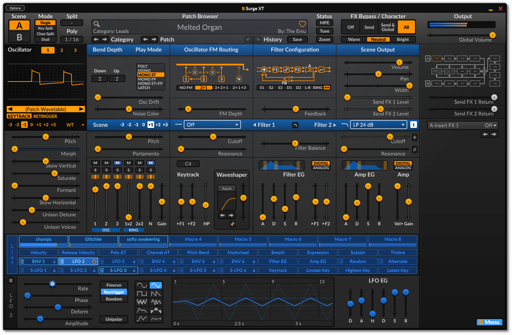512x335 pixels.
Task: Choose the Warm character
Action: tap(354, 39)
